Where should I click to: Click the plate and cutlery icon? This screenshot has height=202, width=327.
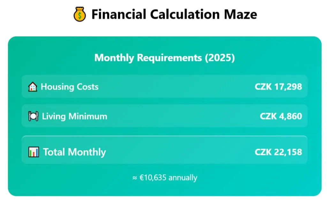point(33,116)
